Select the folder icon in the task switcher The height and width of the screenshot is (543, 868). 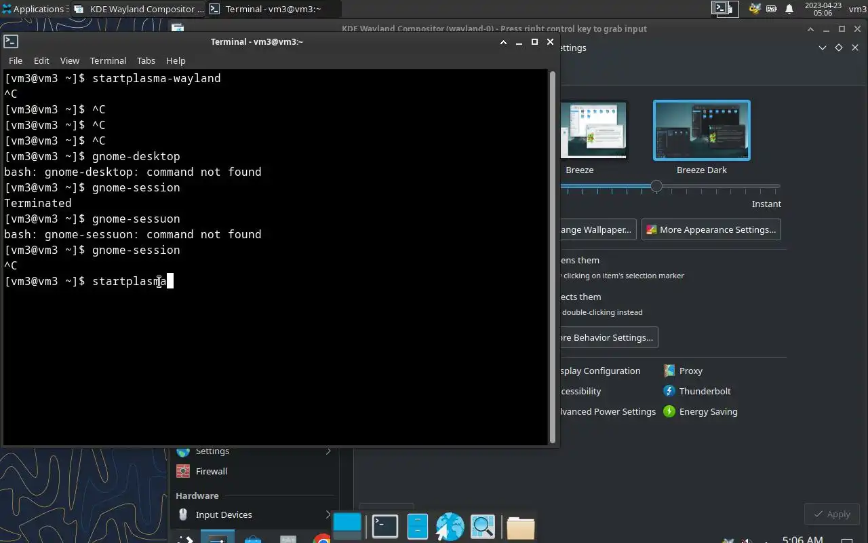(521, 527)
